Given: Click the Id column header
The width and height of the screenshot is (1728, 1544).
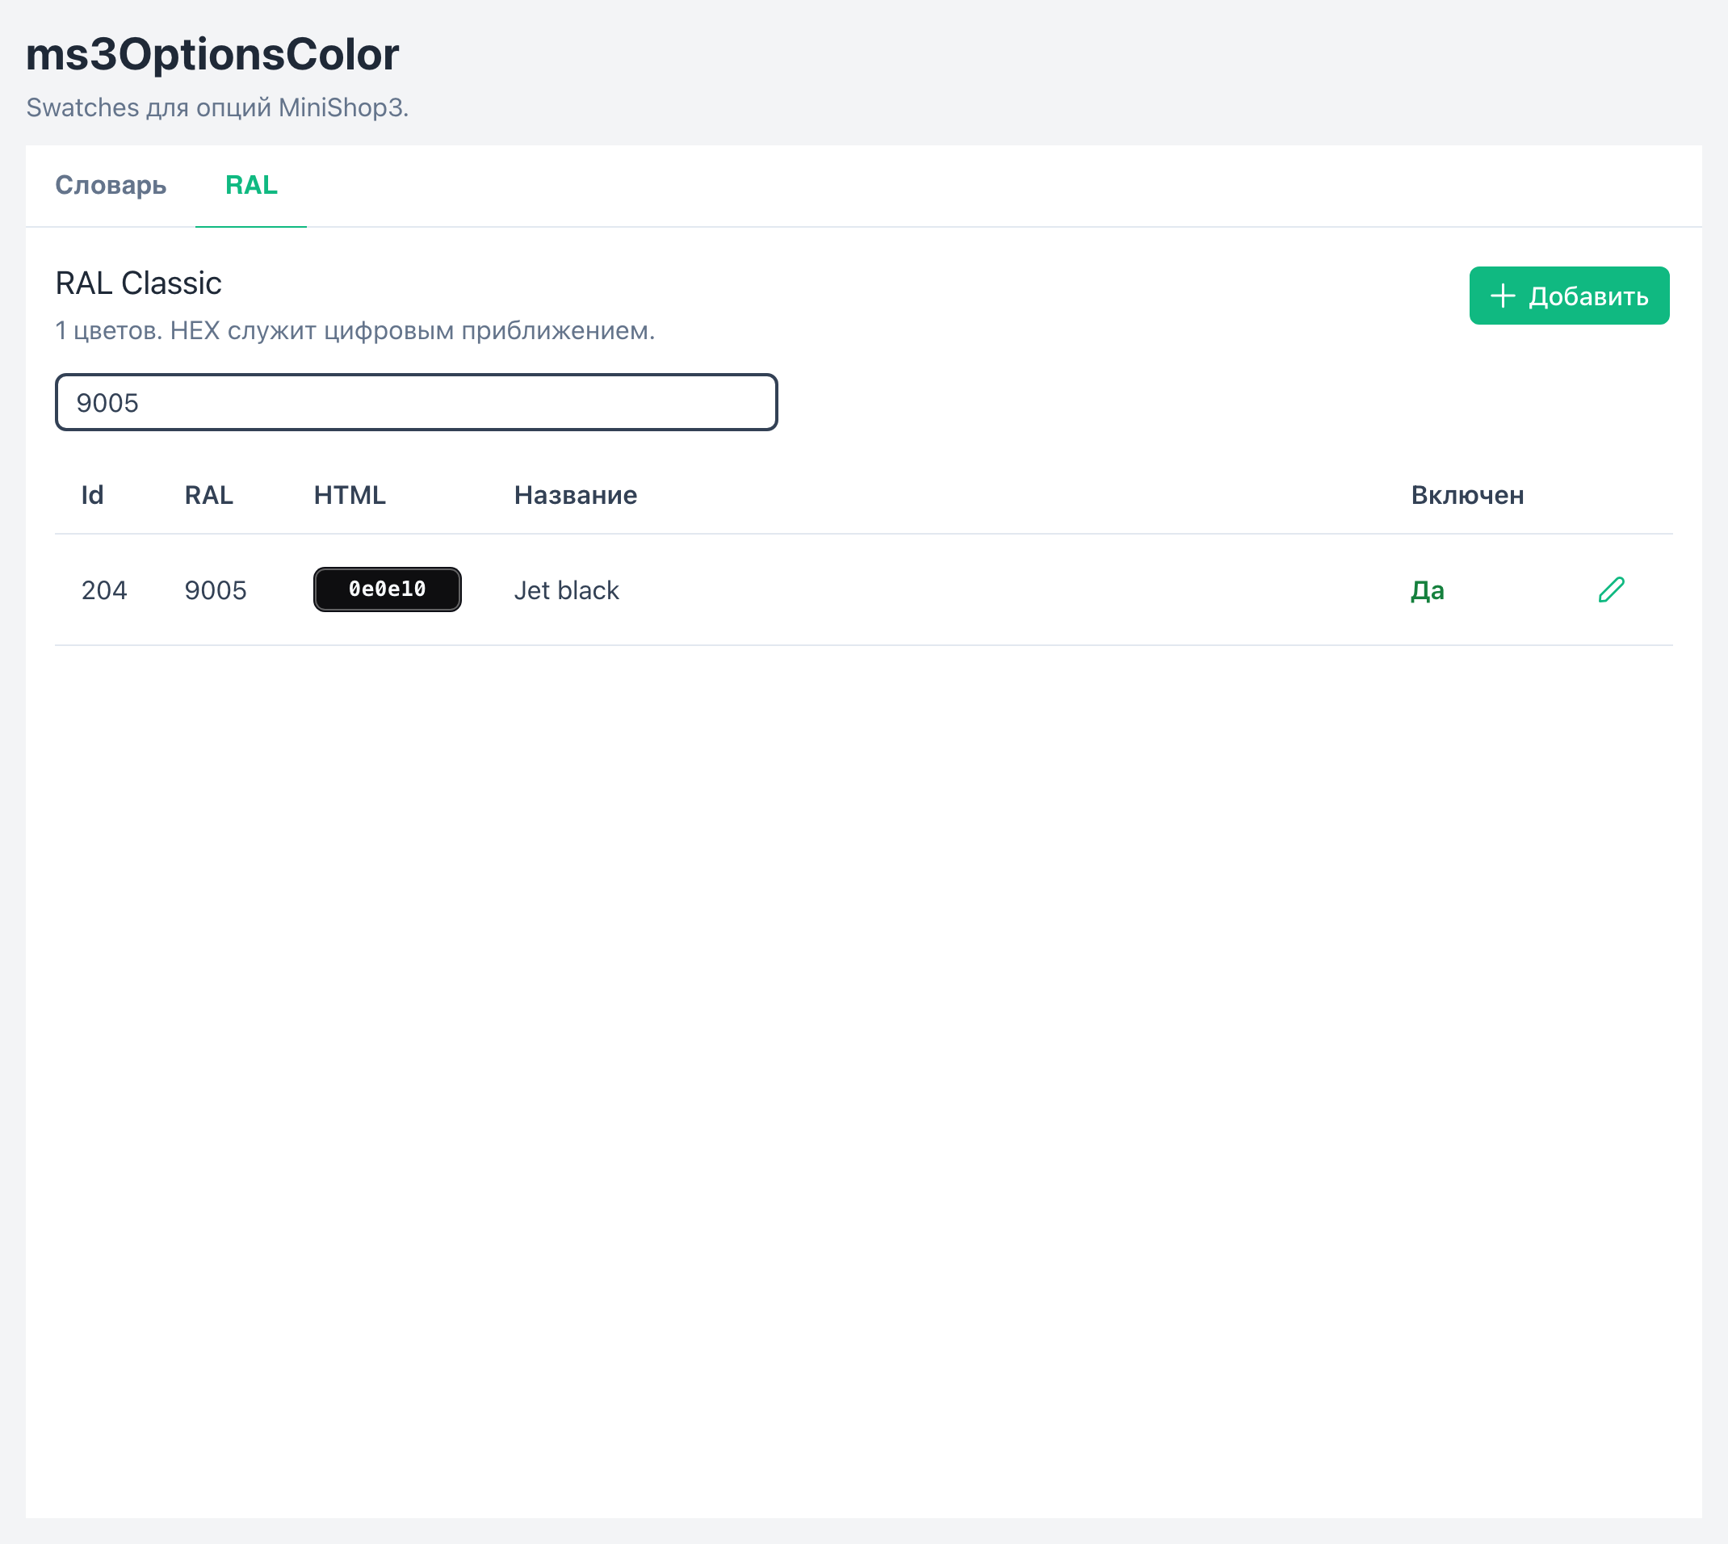Looking at the screenshot, I should point(93,494).
